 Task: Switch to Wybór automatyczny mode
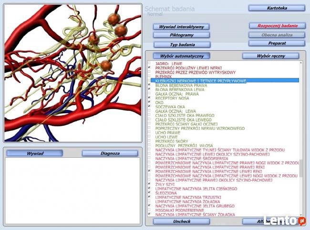tap(182, 56)
